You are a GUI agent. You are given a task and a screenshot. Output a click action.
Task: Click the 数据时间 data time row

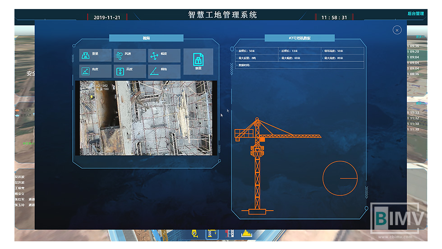(299, 65)
